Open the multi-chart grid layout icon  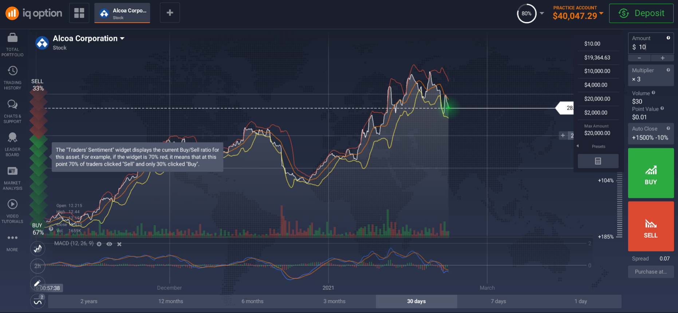point(79,13)
